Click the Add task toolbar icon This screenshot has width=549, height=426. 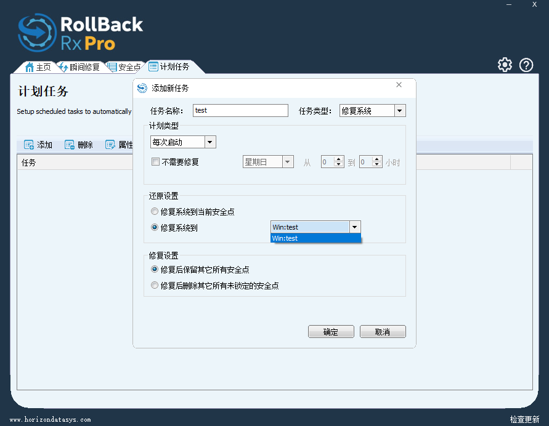pos(29,145)
